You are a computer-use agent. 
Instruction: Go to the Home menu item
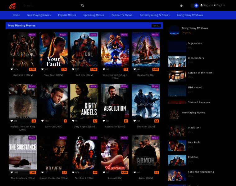16,15
